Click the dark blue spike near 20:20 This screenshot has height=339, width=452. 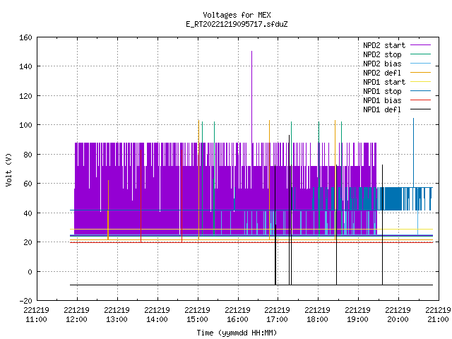coord(413,153)
